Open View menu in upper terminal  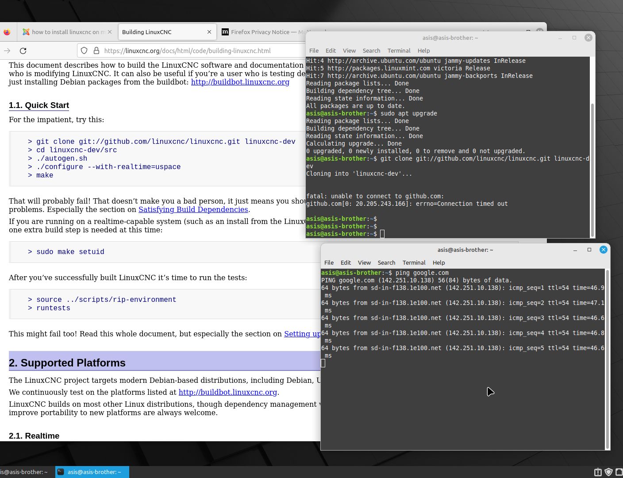pyautogui.click(x=349, y=51)
